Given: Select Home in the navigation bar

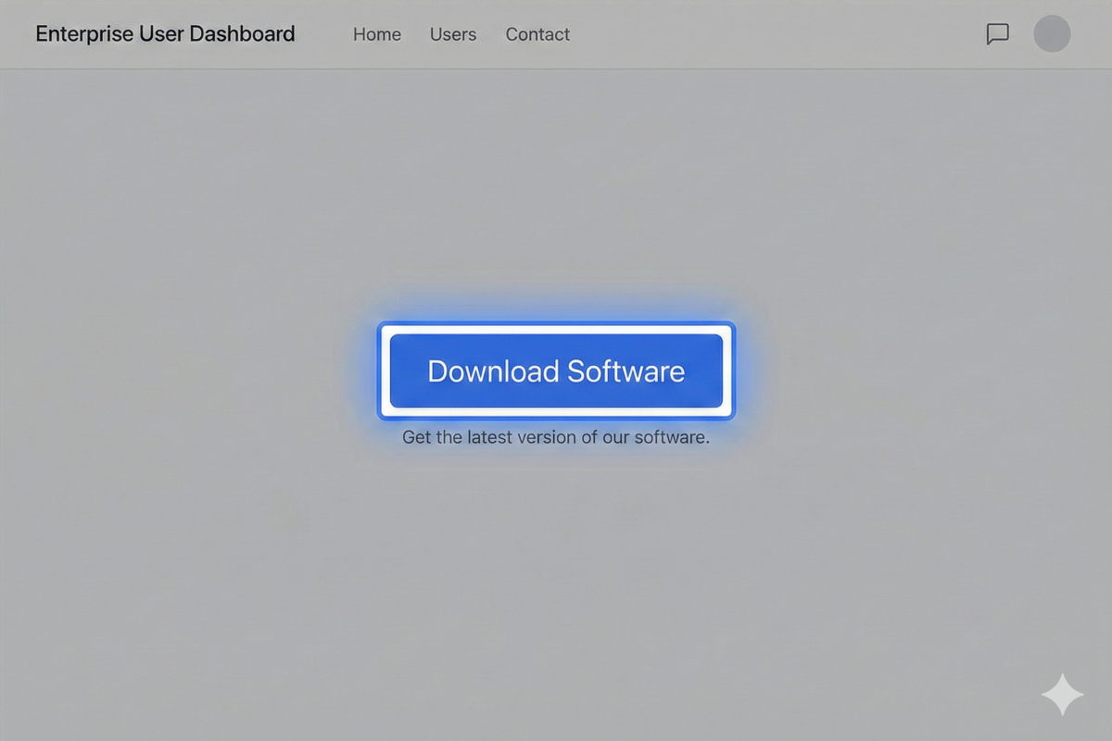Looking at the screenshot, I should tap(376, 34).
